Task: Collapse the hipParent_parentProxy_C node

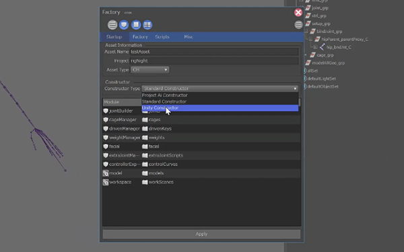Action: click(310, 40)
